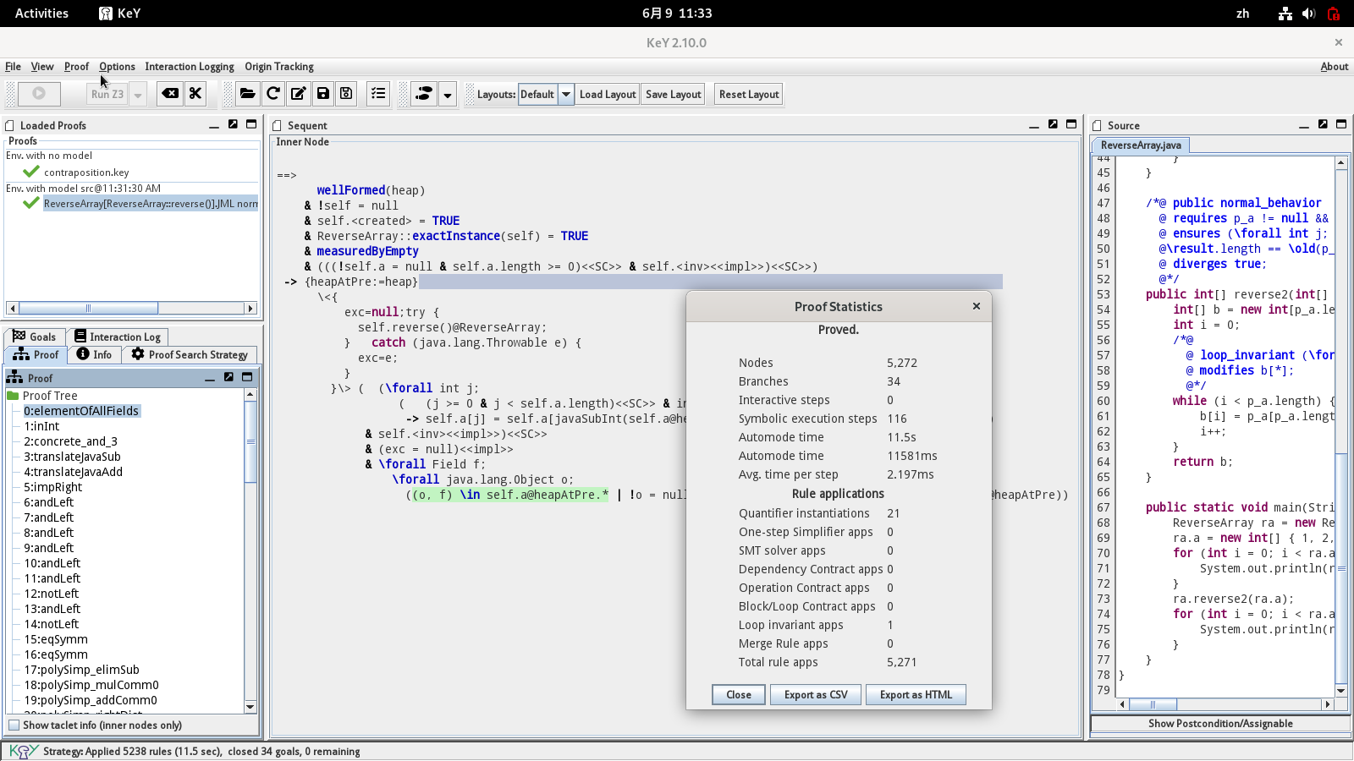The image size is (1354, 761).
Task: Click the reload proof icon
Action: pyautogui.click(x=272, y=94)
